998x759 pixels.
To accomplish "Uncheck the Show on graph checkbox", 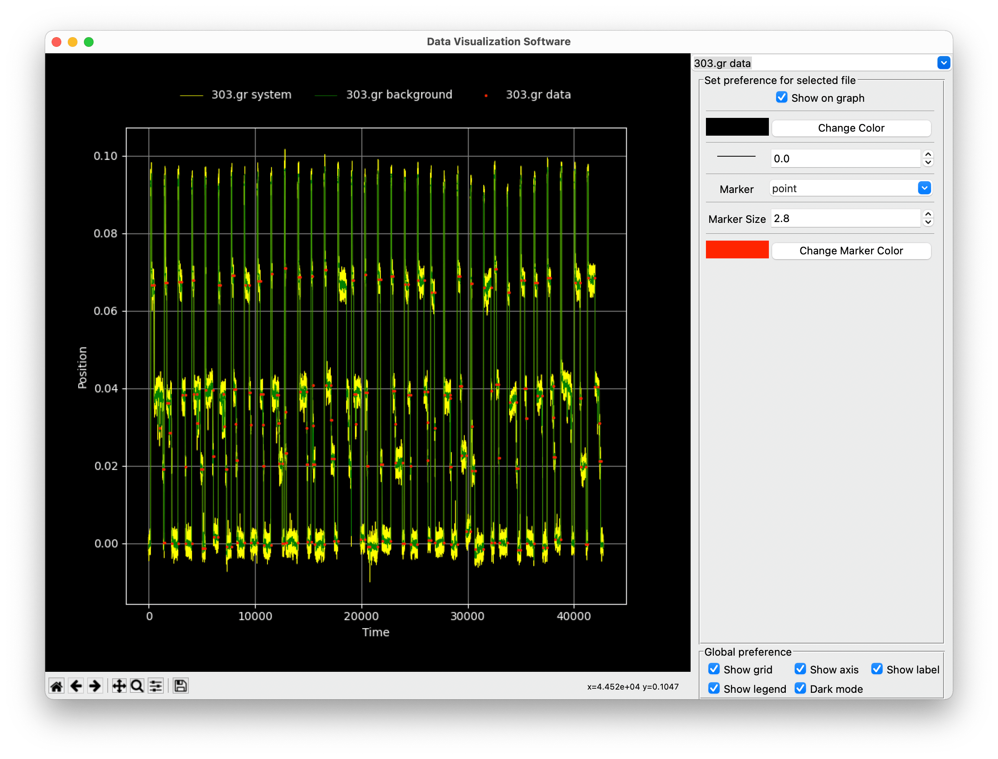I will [781, 98].
